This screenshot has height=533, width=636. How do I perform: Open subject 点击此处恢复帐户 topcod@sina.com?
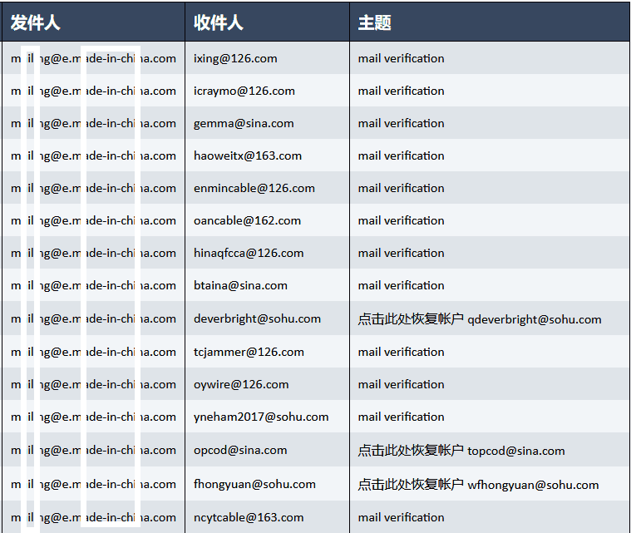pyautogui.click(x=461, y=451)
